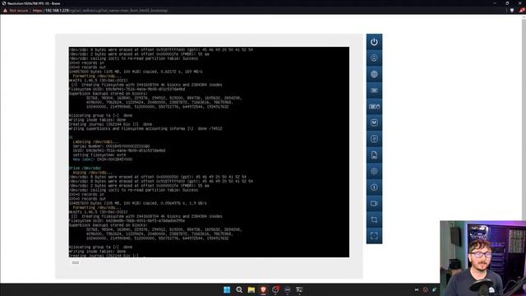Screen dimensions: 526x296
Task: Click the power control icon in the KVM sidebar
Action: [374, 42]
